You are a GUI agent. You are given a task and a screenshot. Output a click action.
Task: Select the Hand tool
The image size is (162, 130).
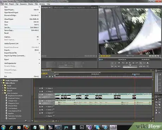click(156, 113)
